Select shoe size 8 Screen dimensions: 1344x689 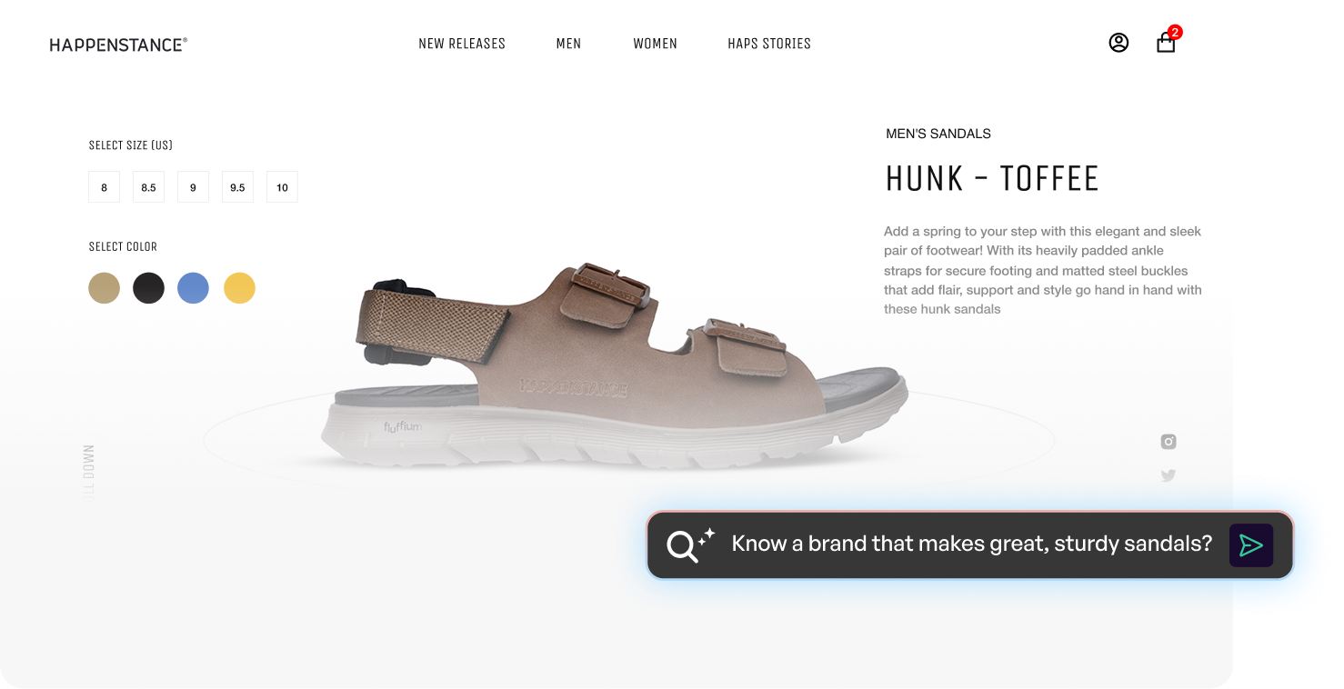pos(104,187)
